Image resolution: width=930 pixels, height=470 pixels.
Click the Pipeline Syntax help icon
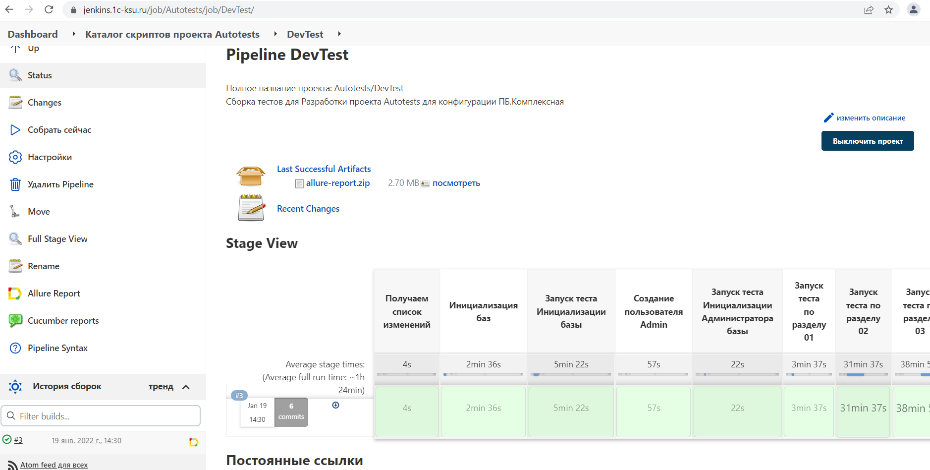click(15, 348)
